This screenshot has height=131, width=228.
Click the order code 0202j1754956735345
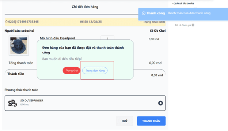tap(23, 22)
